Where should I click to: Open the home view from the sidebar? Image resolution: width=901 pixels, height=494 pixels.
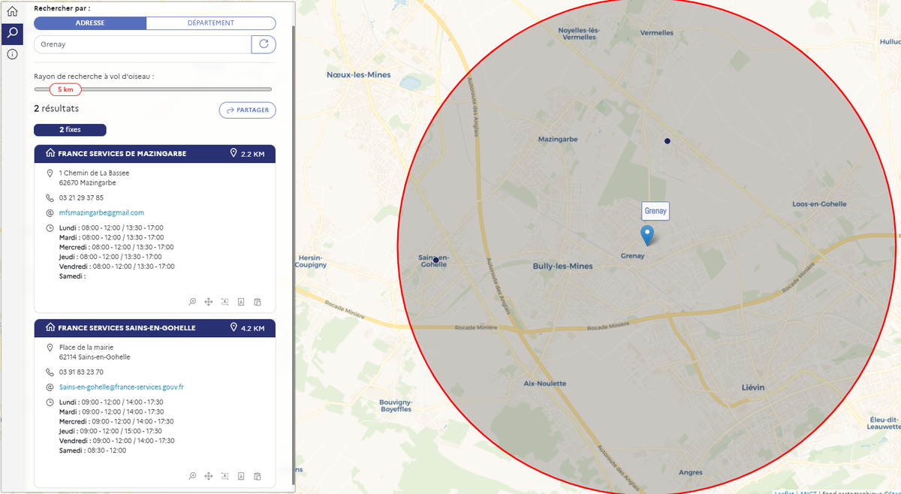click(12, 11)
